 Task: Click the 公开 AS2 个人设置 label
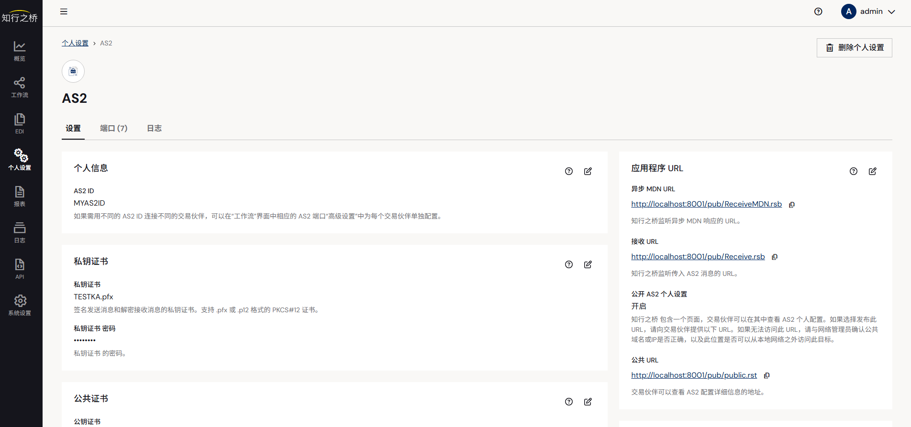click(x=659, y=294)
